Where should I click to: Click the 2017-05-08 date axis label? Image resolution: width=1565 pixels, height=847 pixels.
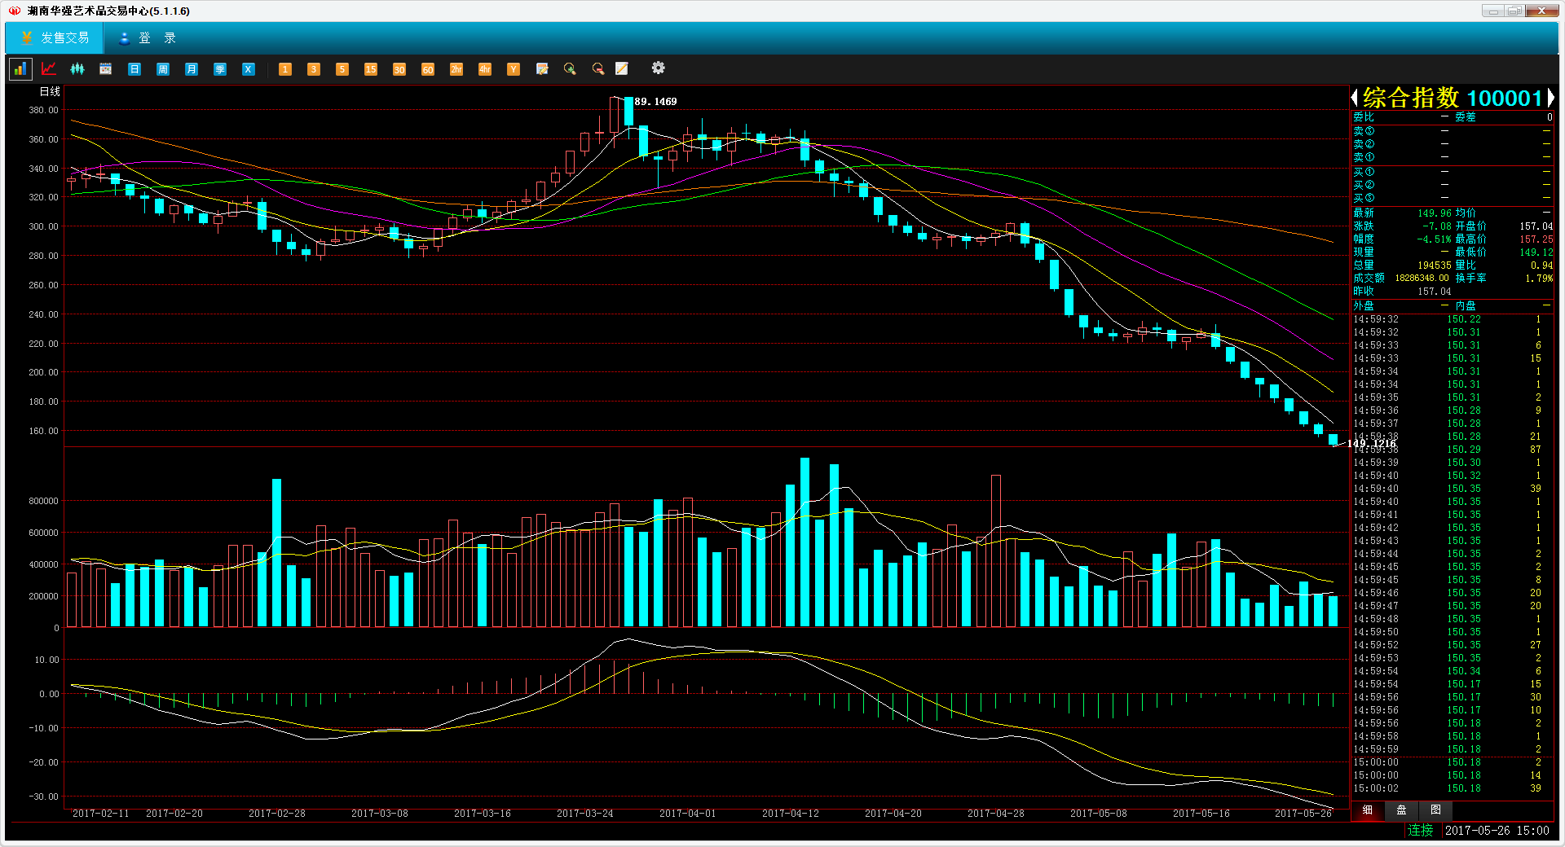tap(1099, 814)
